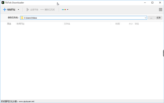Screen dimensions: 164x103
Task: Click the blue plus paste URL icon
Action: click(x=5, y=10)
